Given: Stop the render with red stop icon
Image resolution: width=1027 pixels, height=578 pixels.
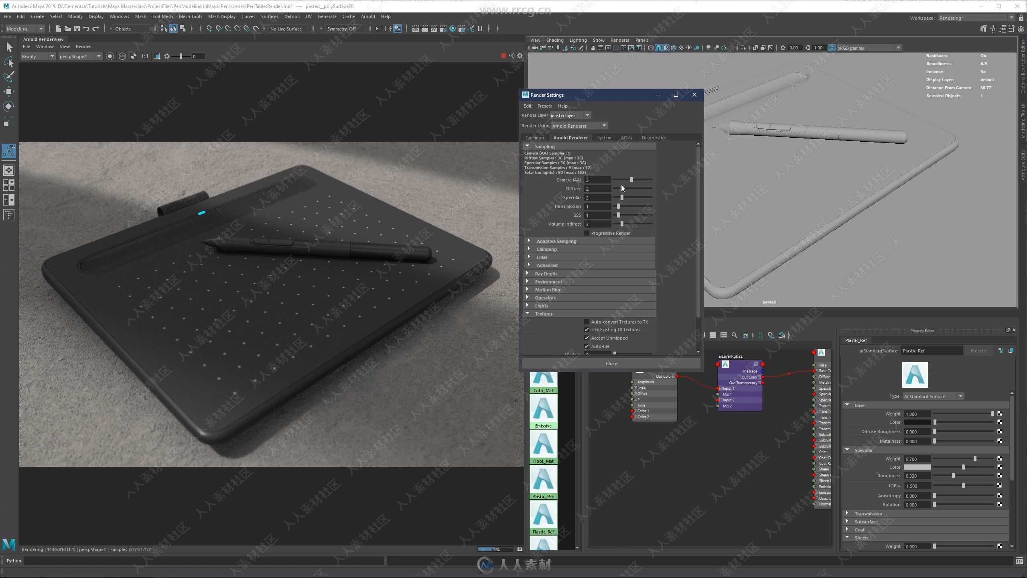Looking at the screenshot, I should (503, 56).
